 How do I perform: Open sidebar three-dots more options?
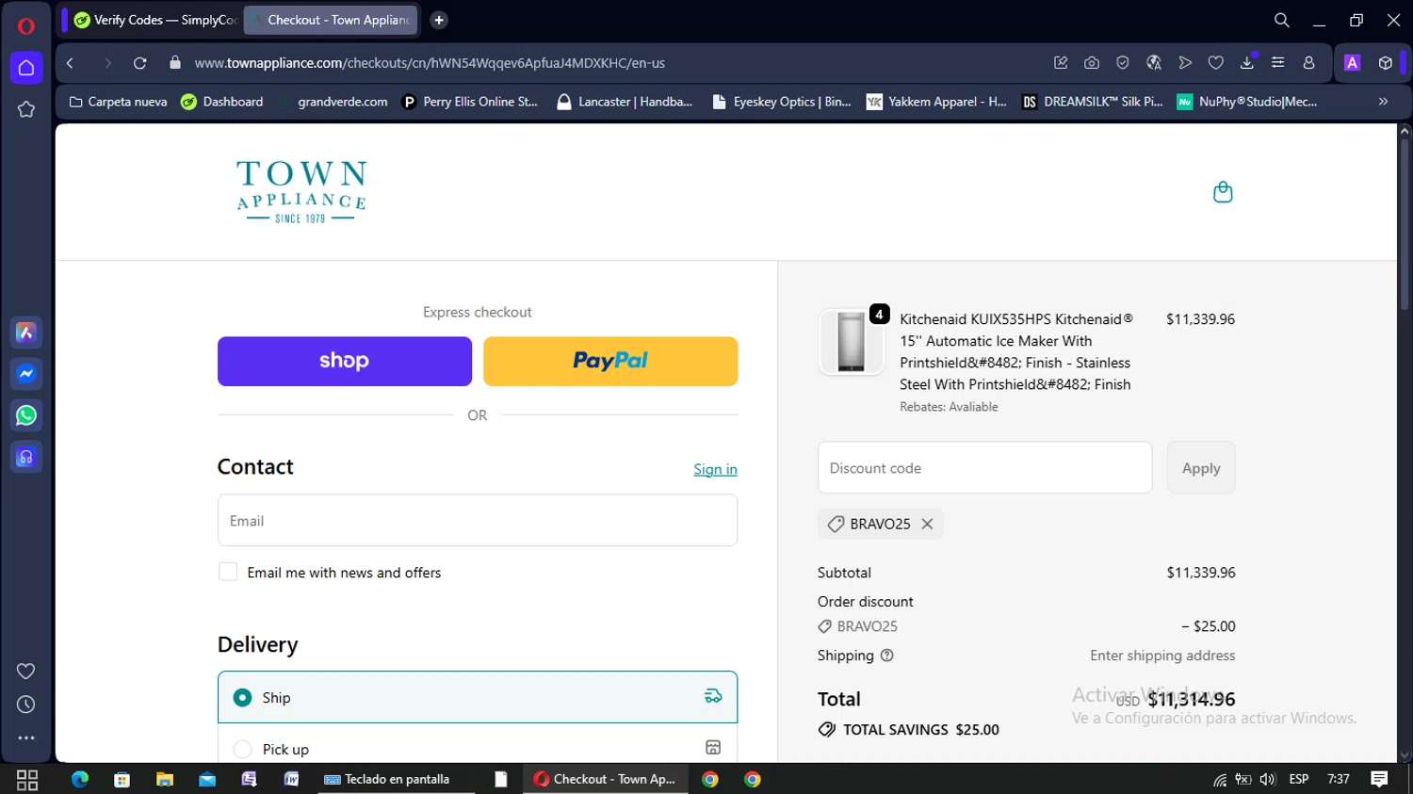tap(26, 738)
